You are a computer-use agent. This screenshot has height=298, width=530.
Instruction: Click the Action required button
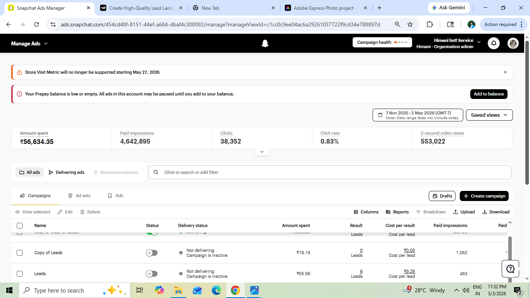[504, 24]
